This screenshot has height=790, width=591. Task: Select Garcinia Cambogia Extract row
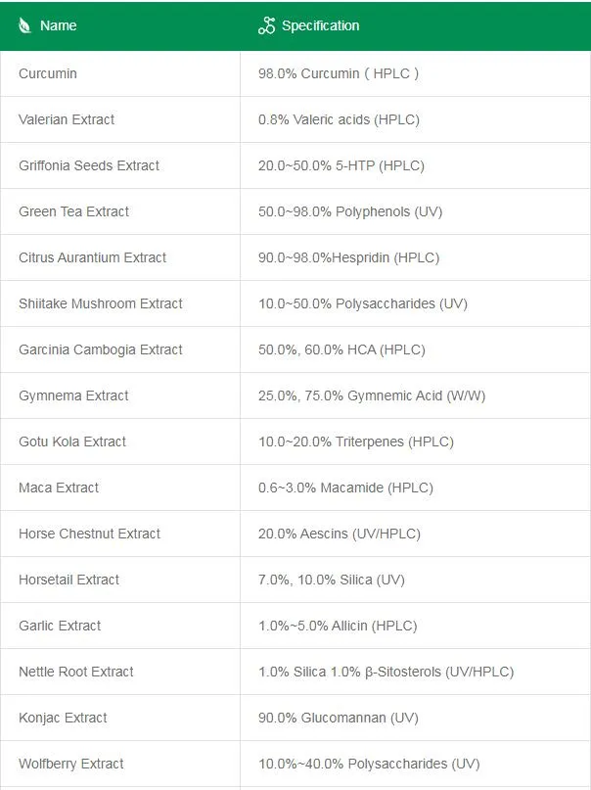(101, 349)
